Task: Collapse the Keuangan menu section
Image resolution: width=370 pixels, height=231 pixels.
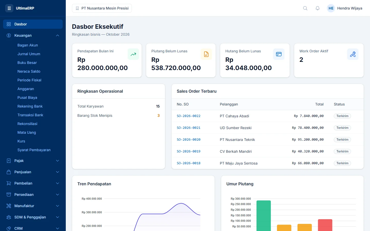Action: 58,35
